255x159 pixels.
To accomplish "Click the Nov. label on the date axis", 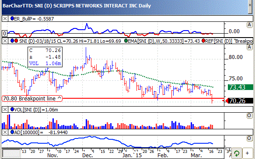I will pyautogui.click(x=52, y=156).
